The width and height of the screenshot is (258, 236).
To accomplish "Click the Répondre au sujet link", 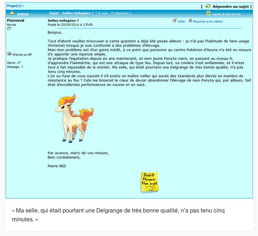I will 231,7.
